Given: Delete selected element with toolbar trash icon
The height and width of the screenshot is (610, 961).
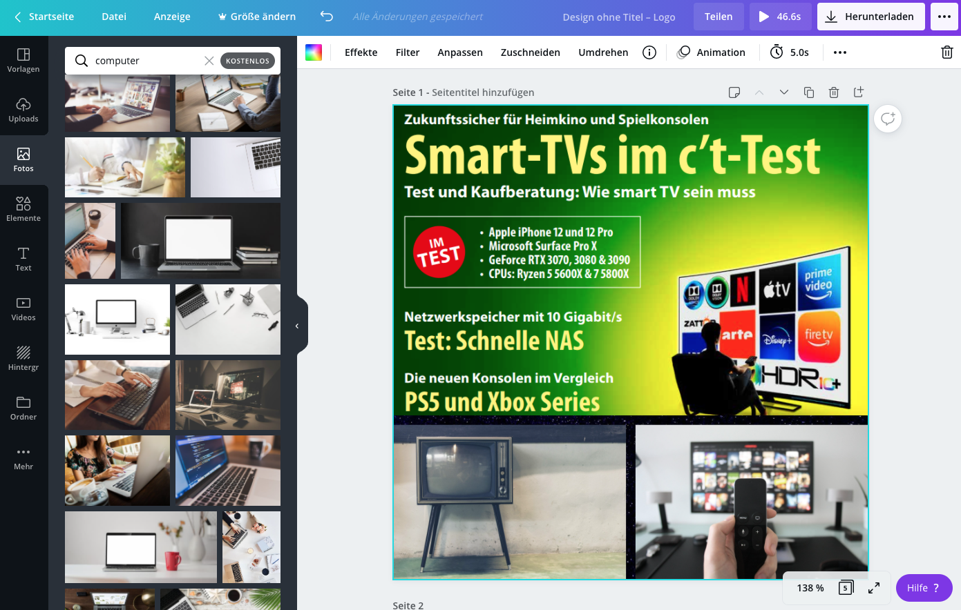Looking at the screenshot, I should [x=947, y=52].
